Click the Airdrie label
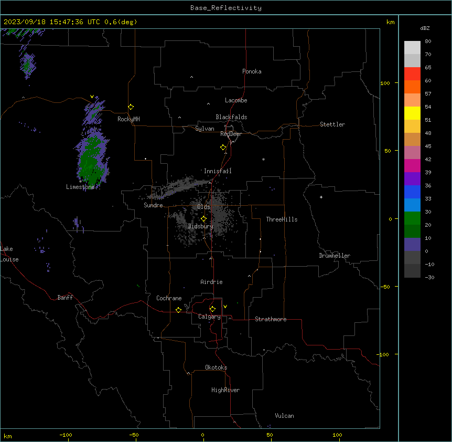Image resolution: width=452 pixels, height=442 pixels. [x=212, y=282]
